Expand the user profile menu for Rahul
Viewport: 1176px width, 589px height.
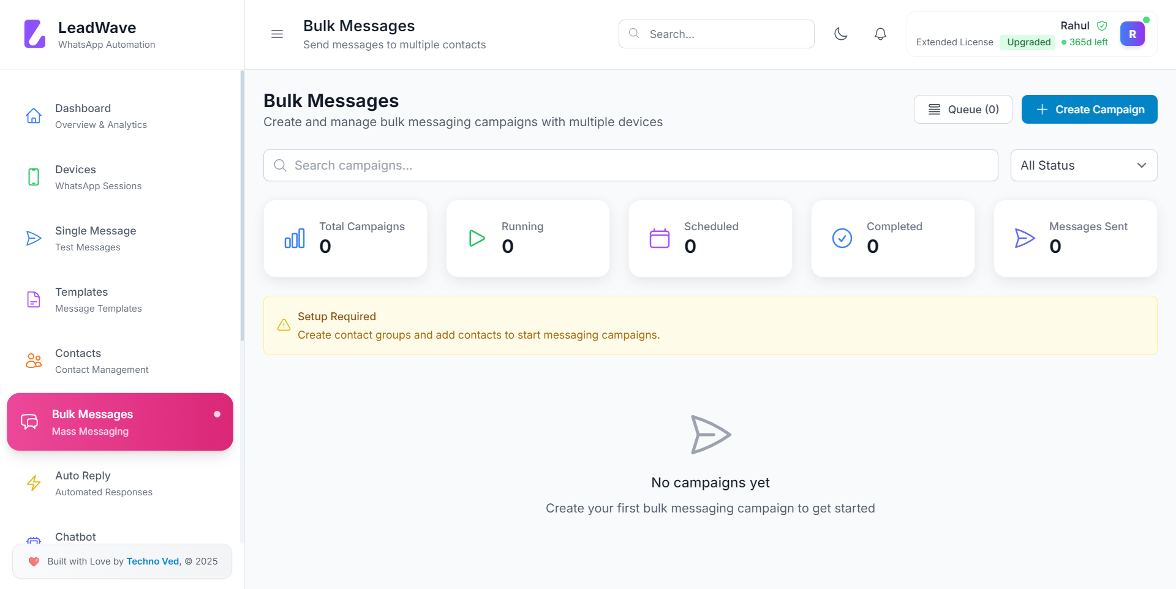point(1133,34)
